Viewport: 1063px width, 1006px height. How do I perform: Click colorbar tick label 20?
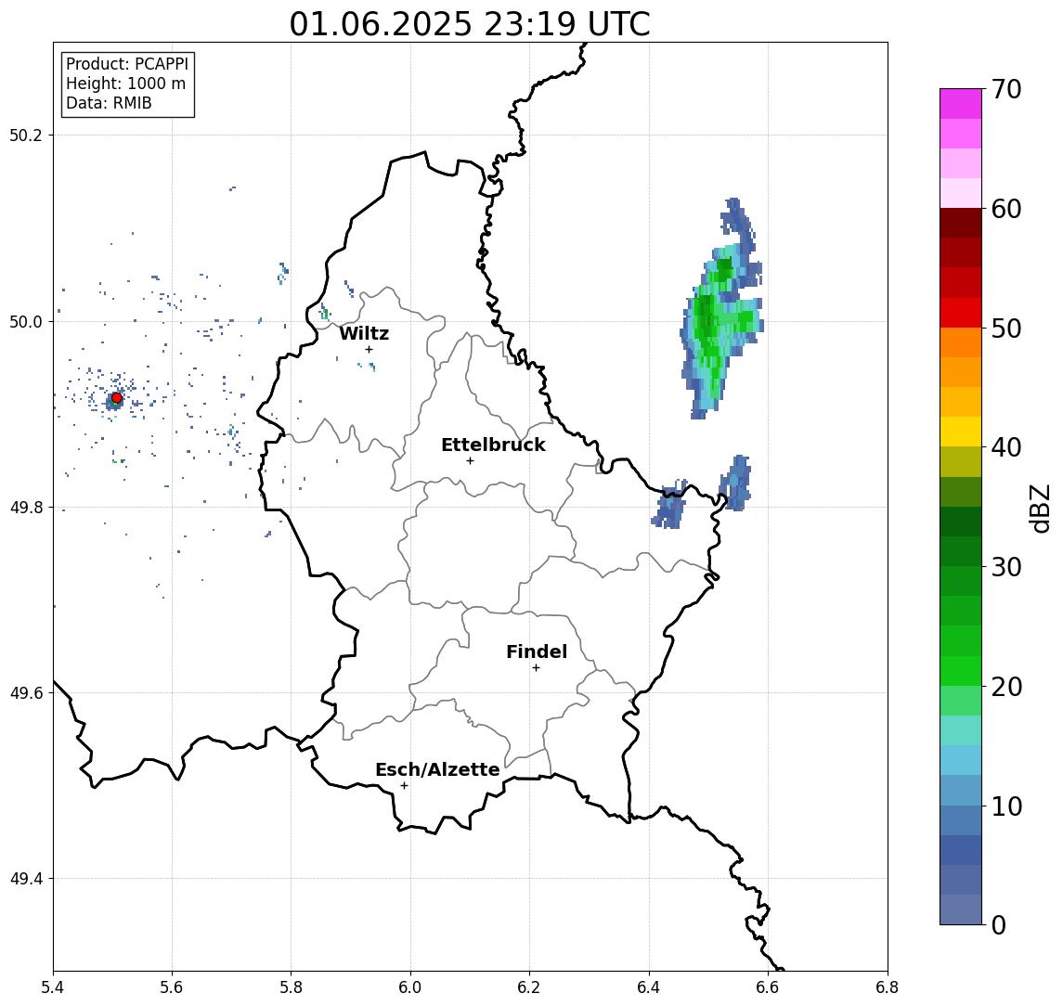tap(1006, 686)
